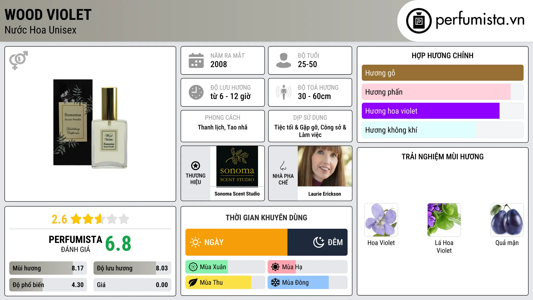Image resolution: width=533 pixels, height=300 pixels.
Task: Click the TRẢI NGHIỆM MÙI HƯƠNG heading
Action: [x=442, y=157]
